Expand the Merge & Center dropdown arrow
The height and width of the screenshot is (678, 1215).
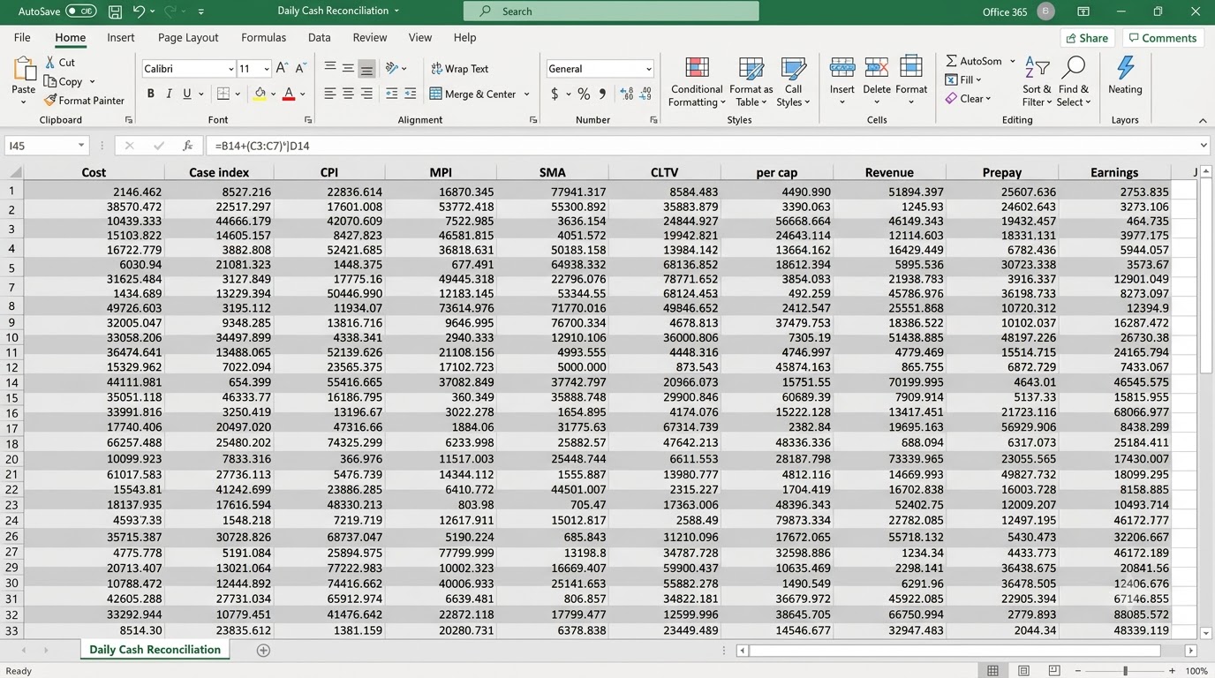point(527,94)
